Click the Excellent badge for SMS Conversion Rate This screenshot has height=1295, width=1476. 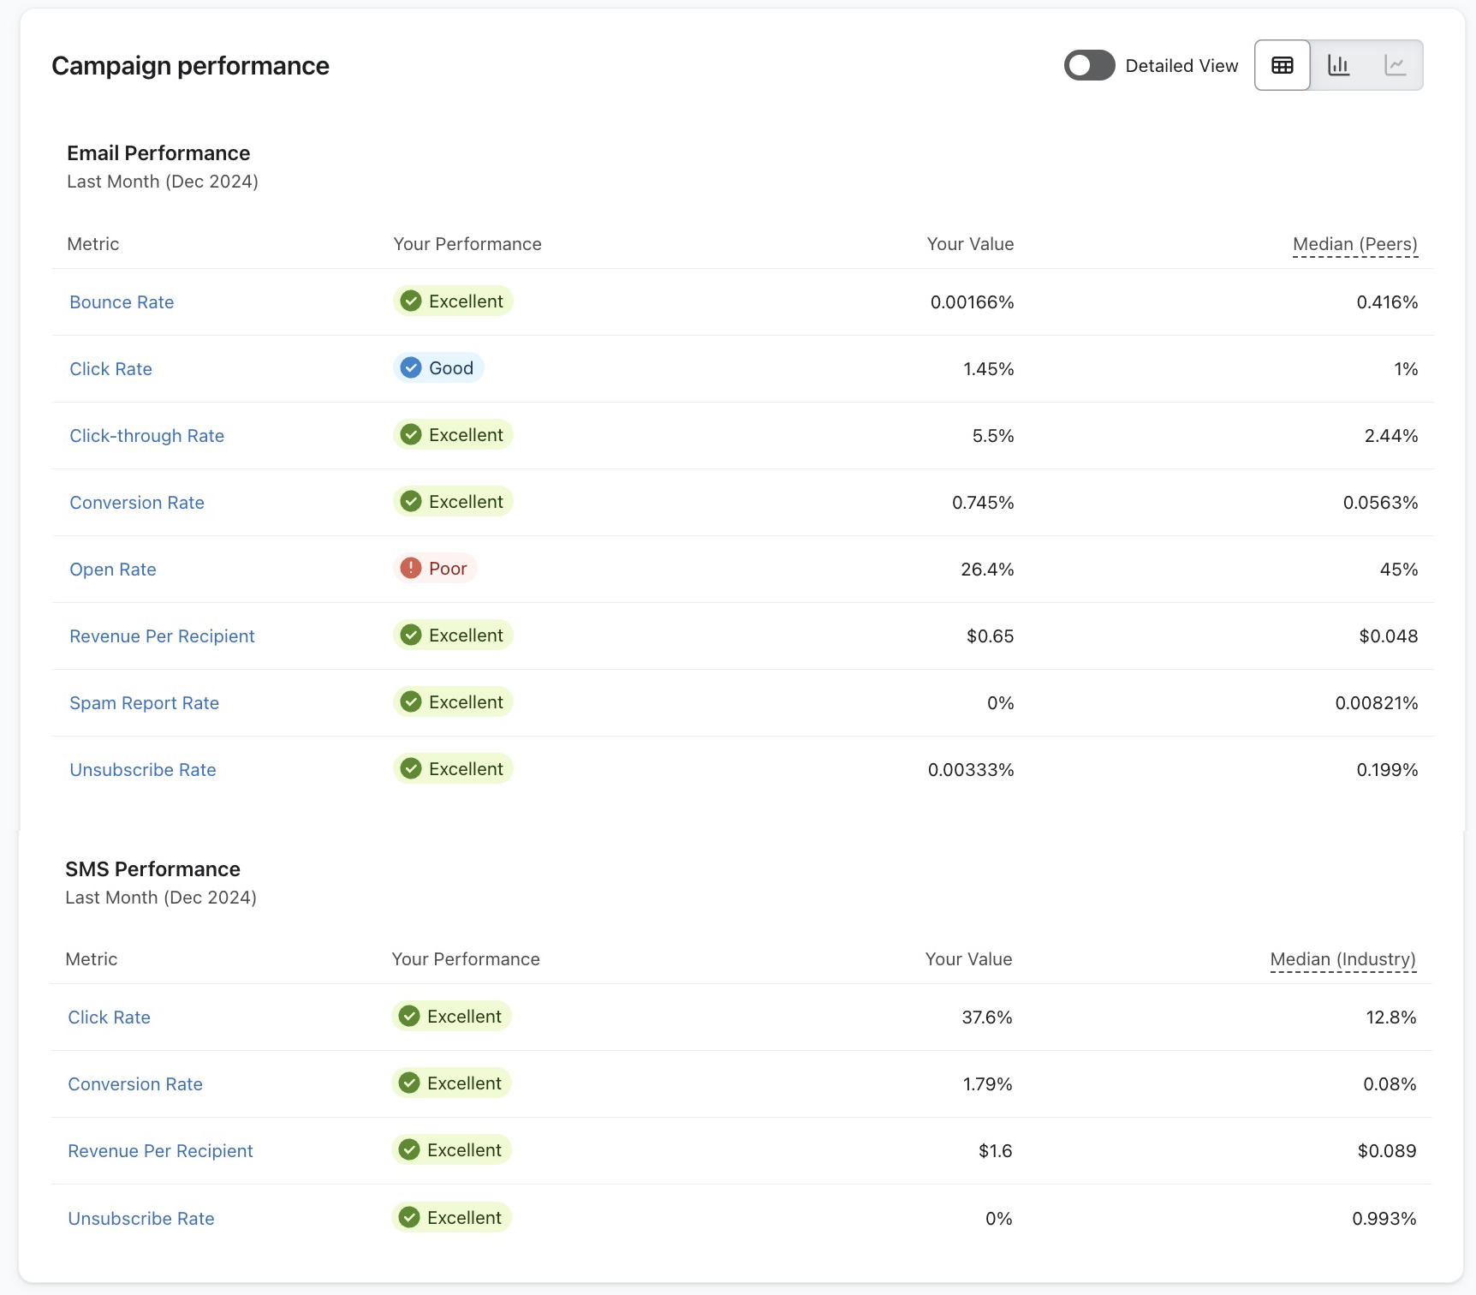pos(451,1083)
